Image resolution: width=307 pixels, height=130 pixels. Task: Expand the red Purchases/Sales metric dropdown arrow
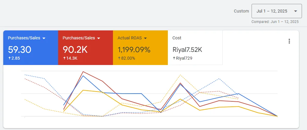(x=99, y=38)
